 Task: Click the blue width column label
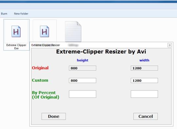coord(144,60)
